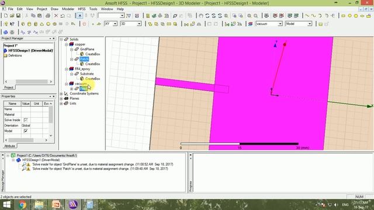Click the Pan hand icon
The height and width of the screenshot is (210, 374).
pyautogui.click(x=201, y=16)
